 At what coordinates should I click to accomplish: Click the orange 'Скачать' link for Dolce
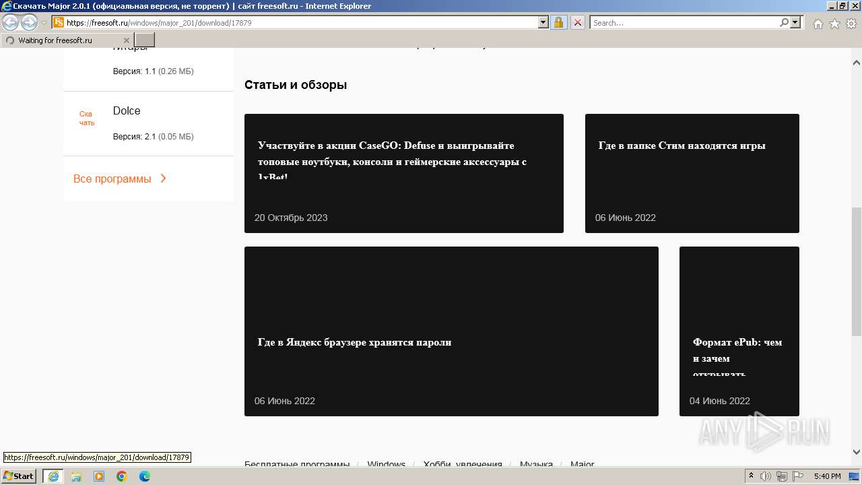pos(87,119)
